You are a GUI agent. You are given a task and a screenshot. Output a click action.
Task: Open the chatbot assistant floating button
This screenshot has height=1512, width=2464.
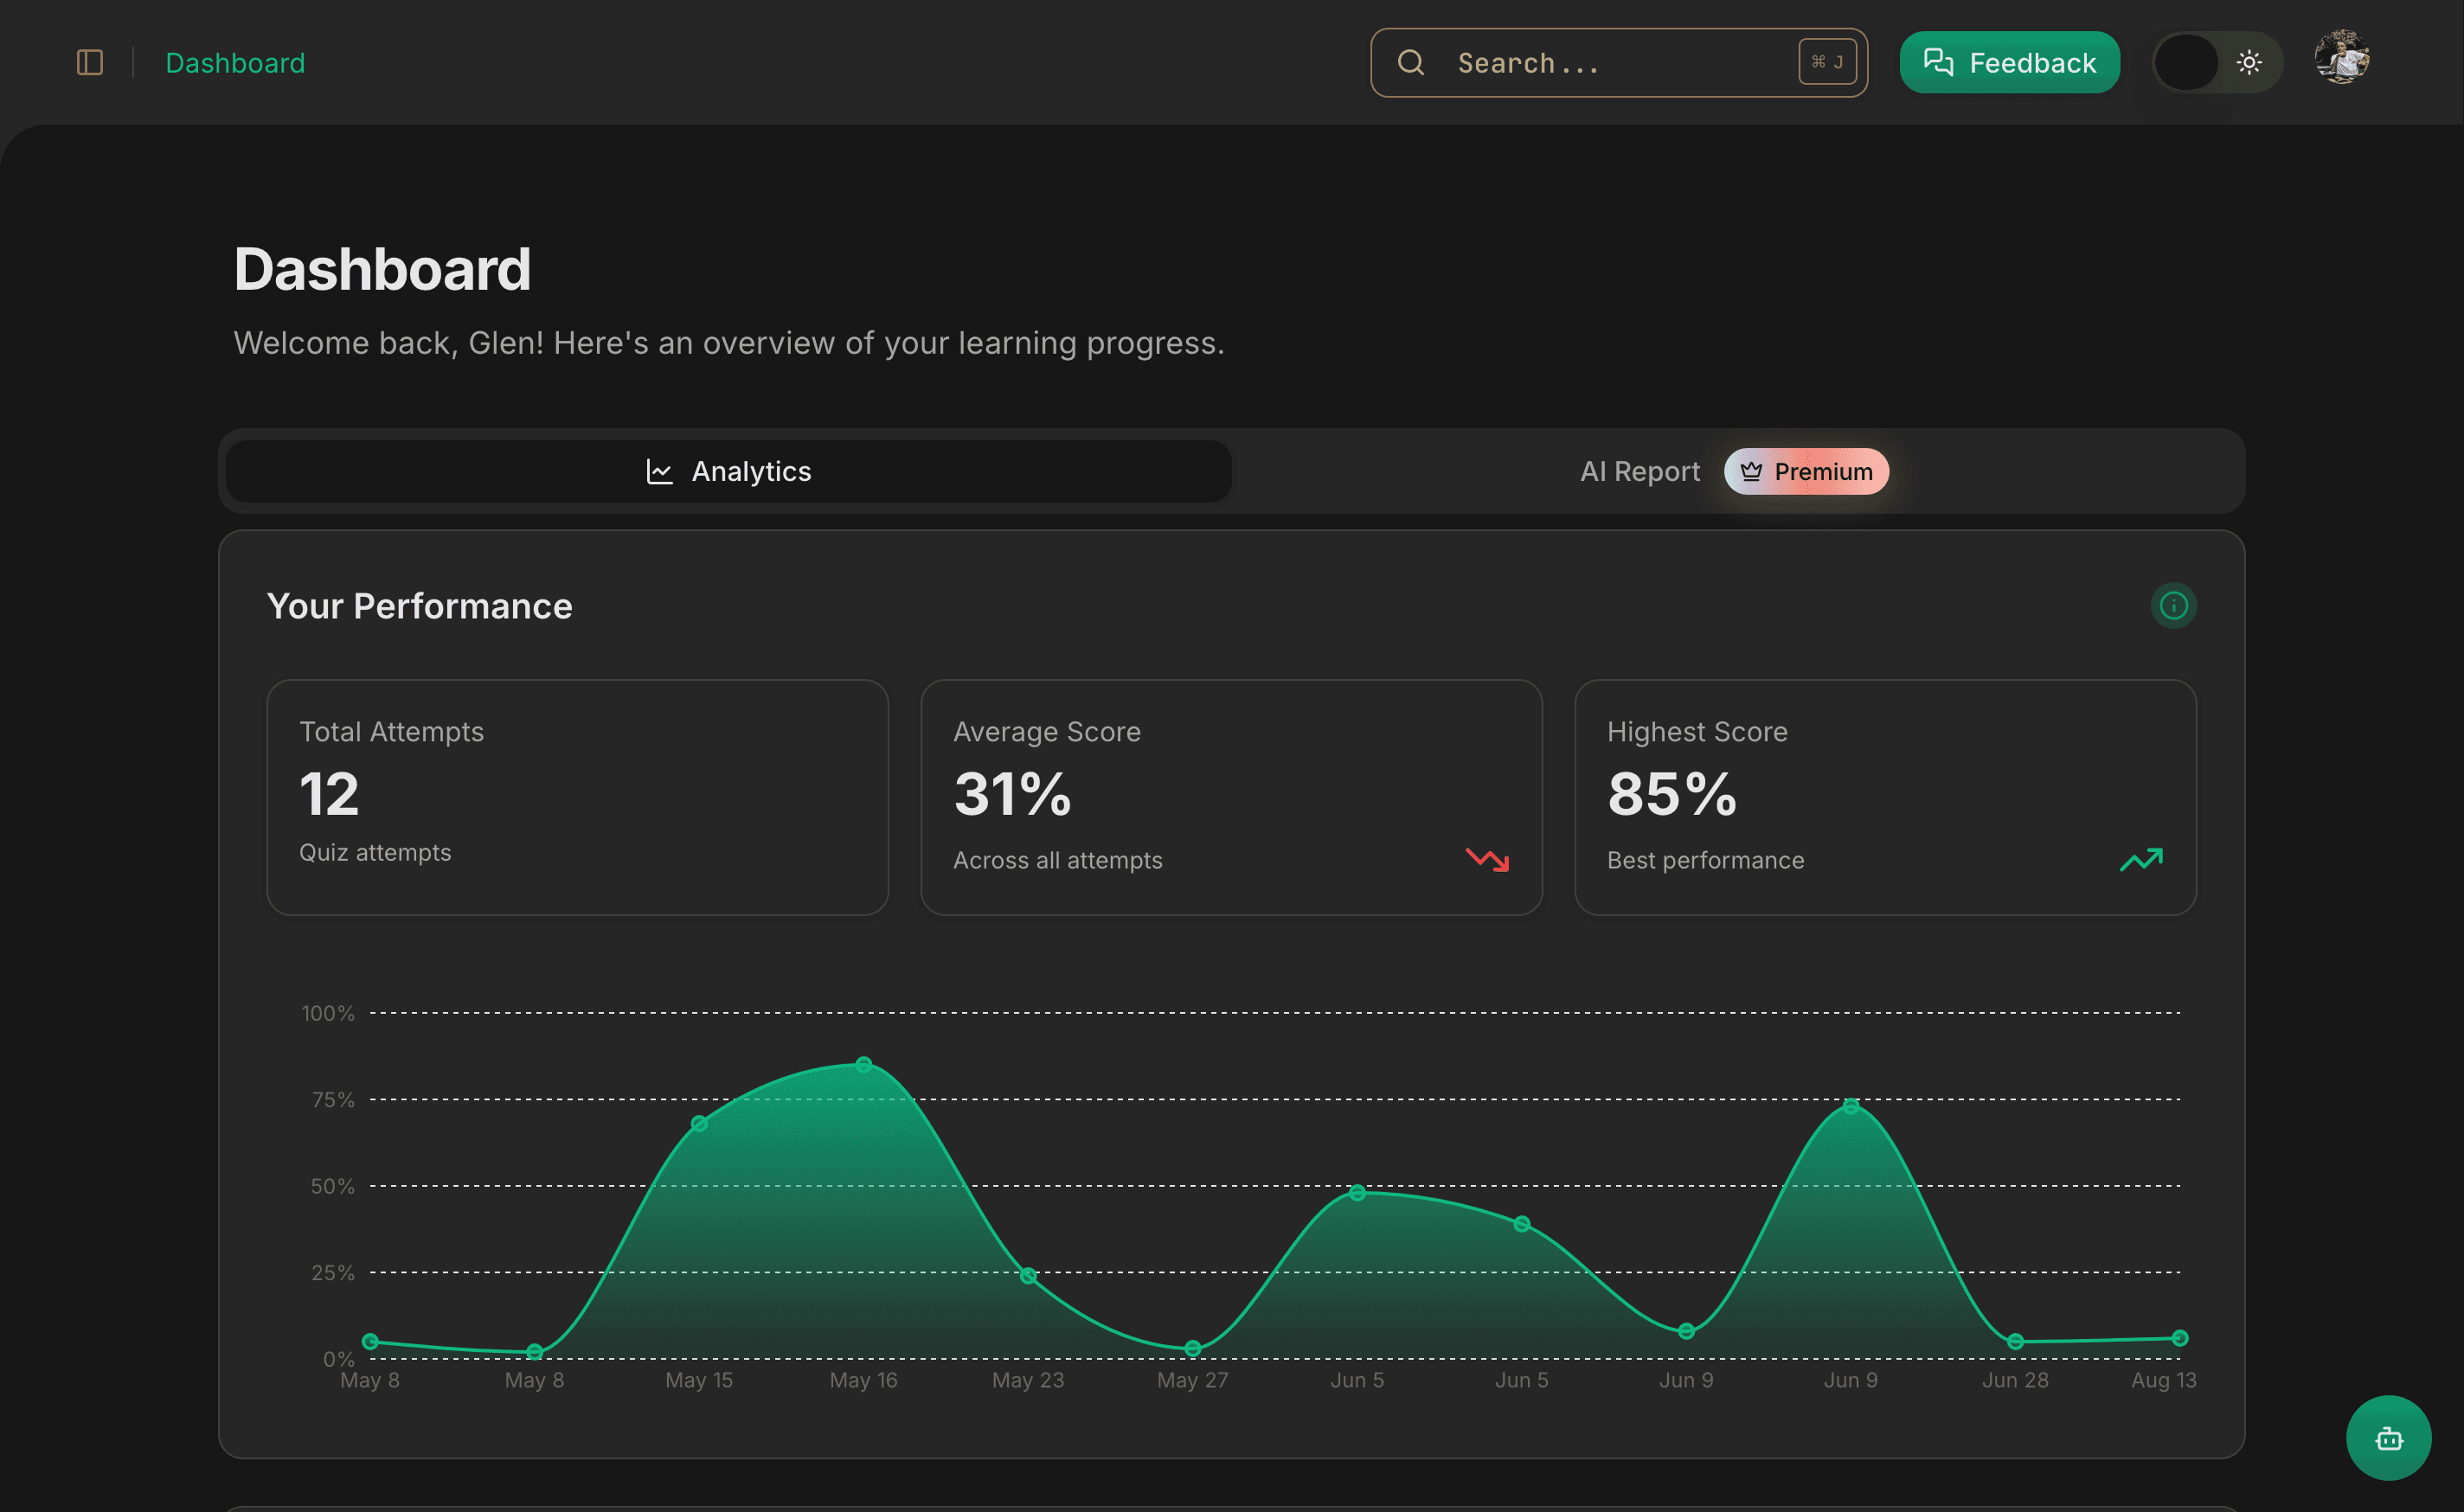[x=2388, y=1438]
